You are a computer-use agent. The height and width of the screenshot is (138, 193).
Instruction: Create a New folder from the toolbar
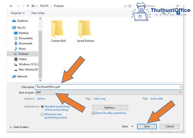38,13
